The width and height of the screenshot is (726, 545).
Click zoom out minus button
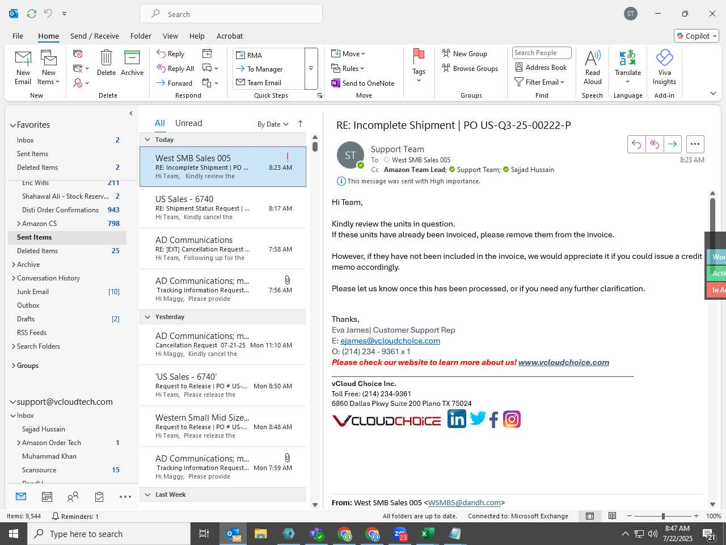[x=629, y=516]
